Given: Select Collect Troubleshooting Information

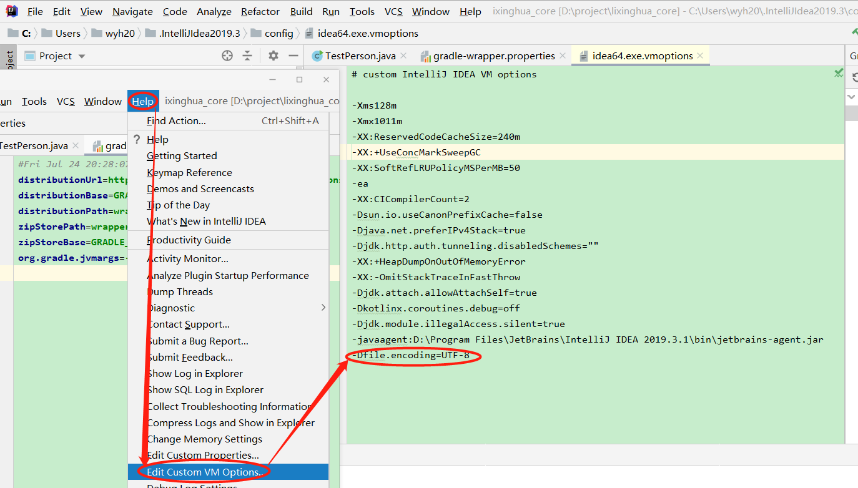Looking at the screenshot, I should coord(228,406).
